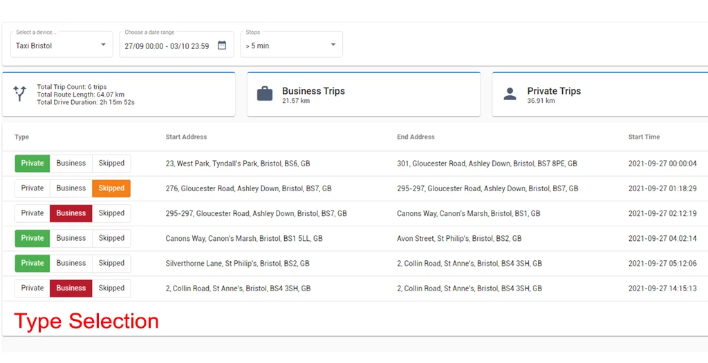Screen dimensions: 708x363
Task: Set 276 Gloucester Road trip to Private
Action: [x=32, y=188]
